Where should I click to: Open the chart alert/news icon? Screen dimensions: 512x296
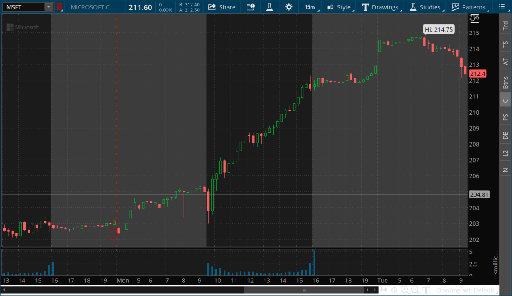[251, 7]
